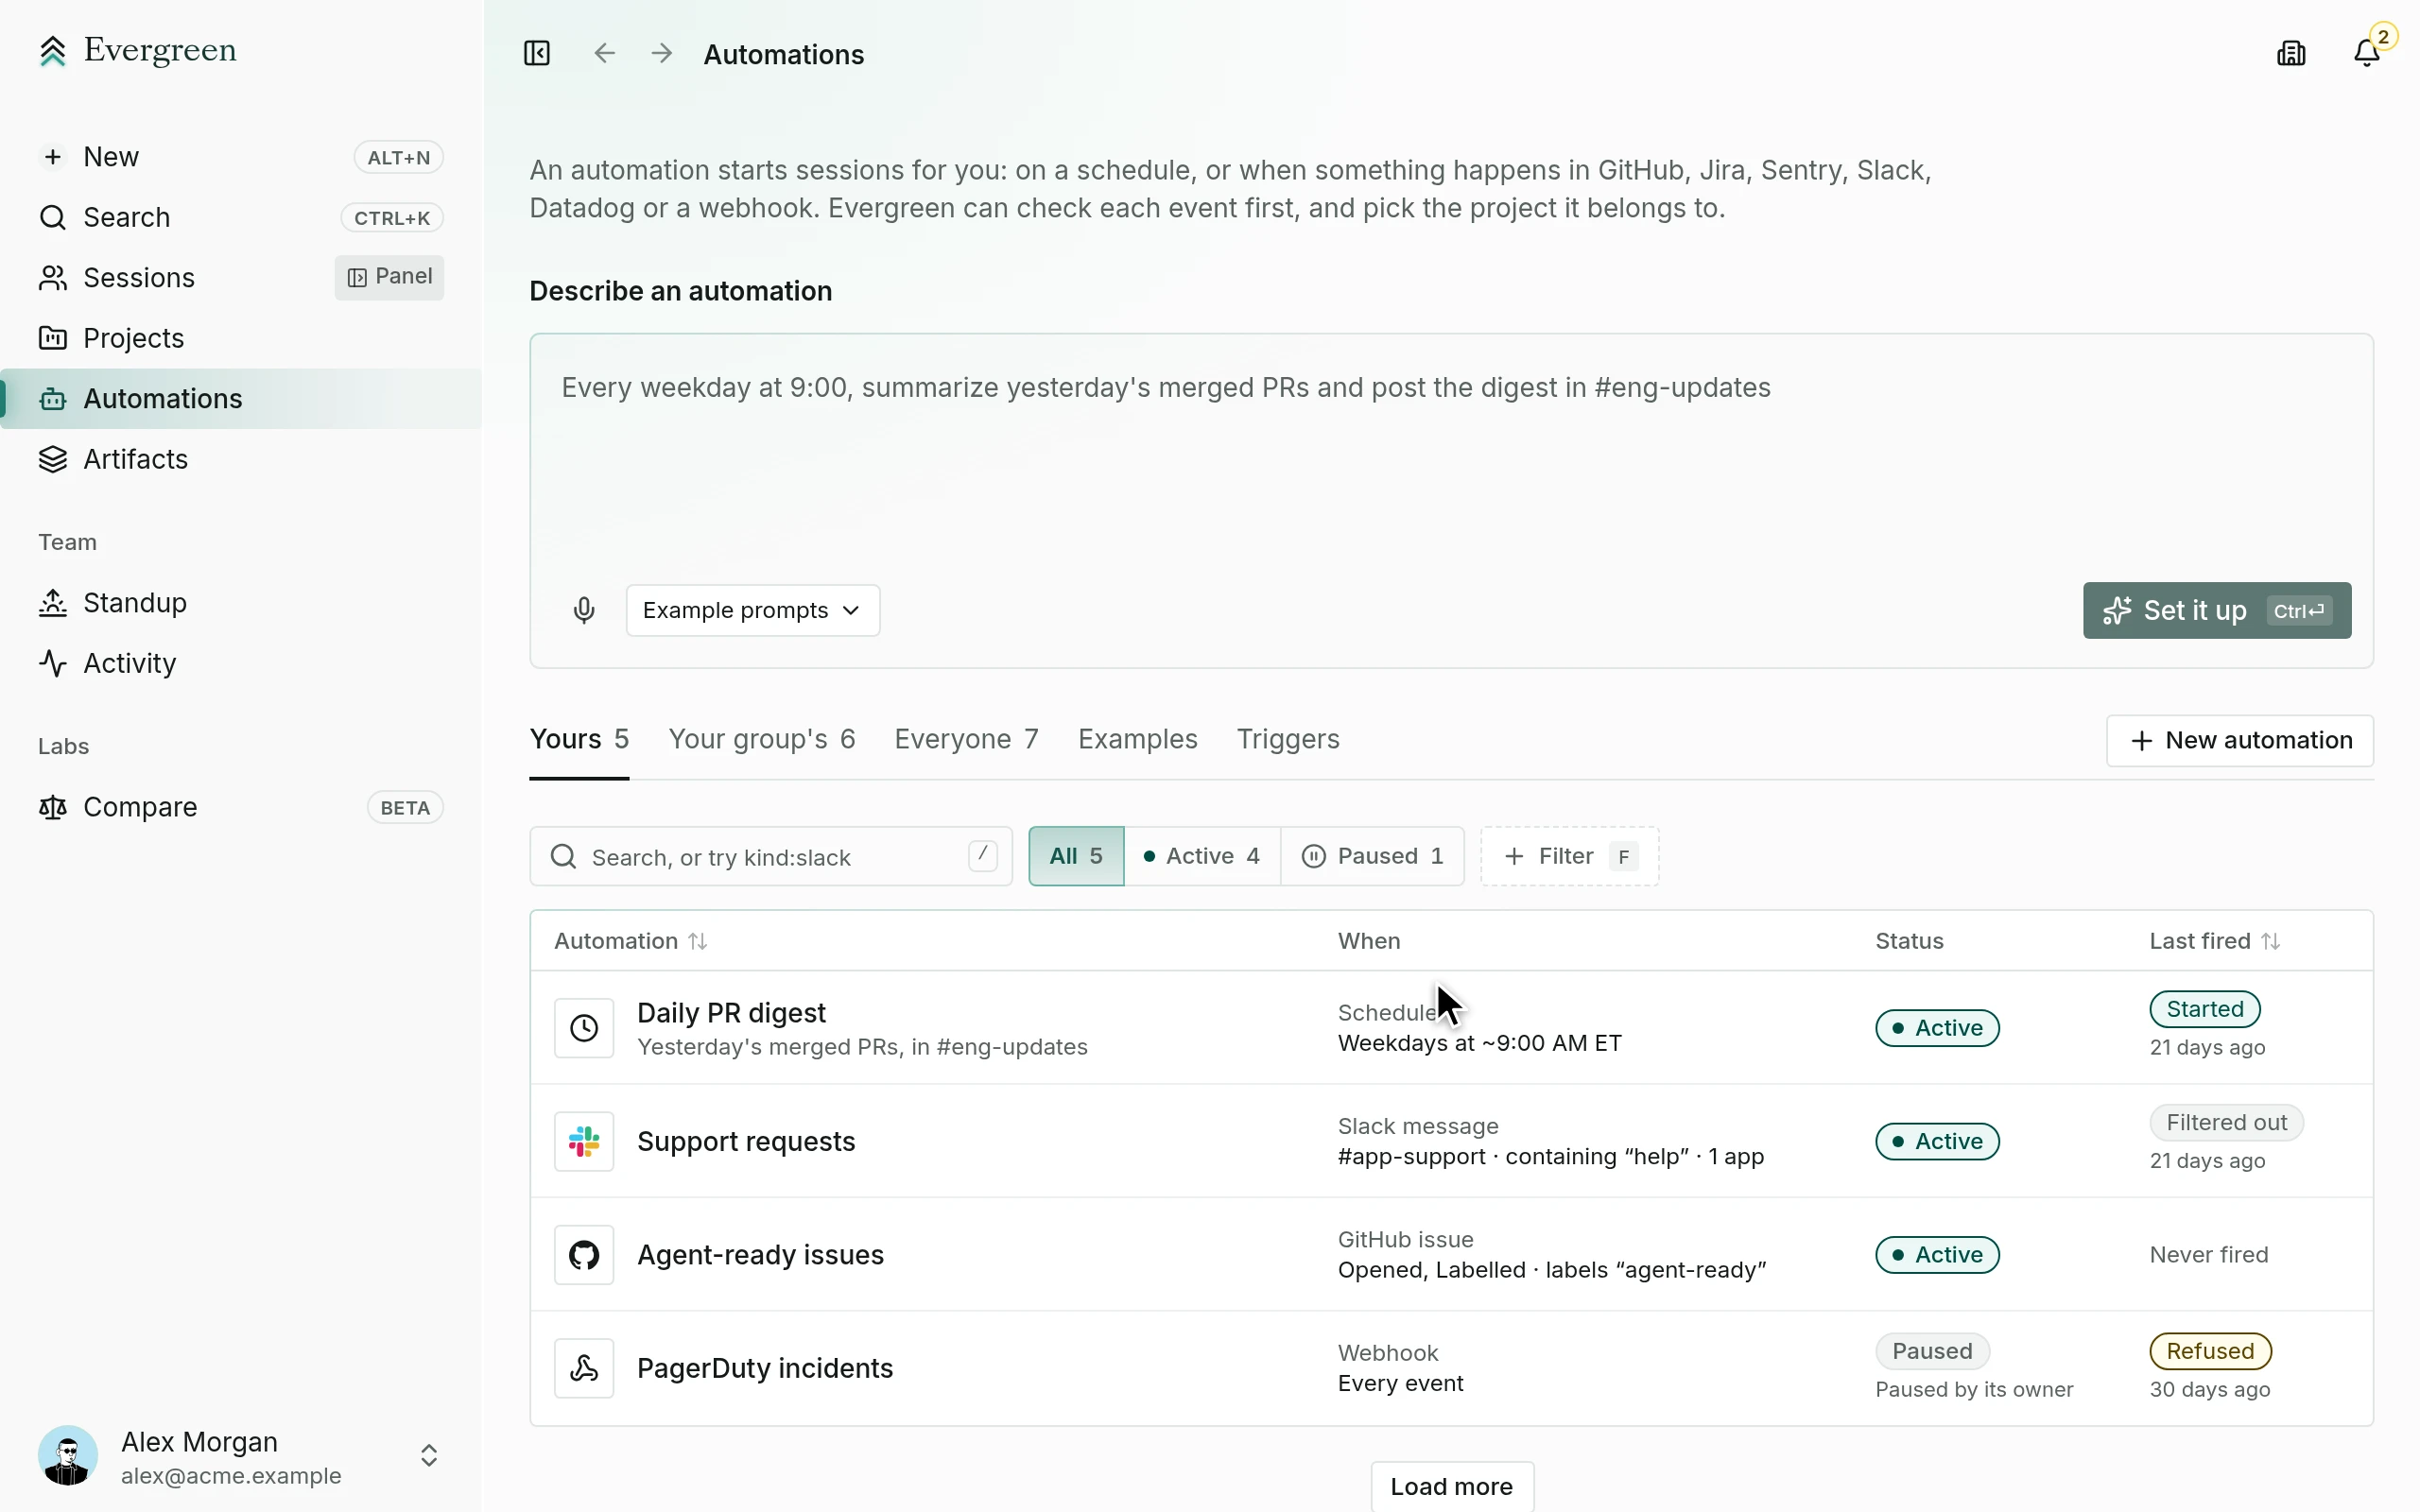This screenshot has height=1512, width=2420.
Task: Open the building icon in header
Action: 2291,53
